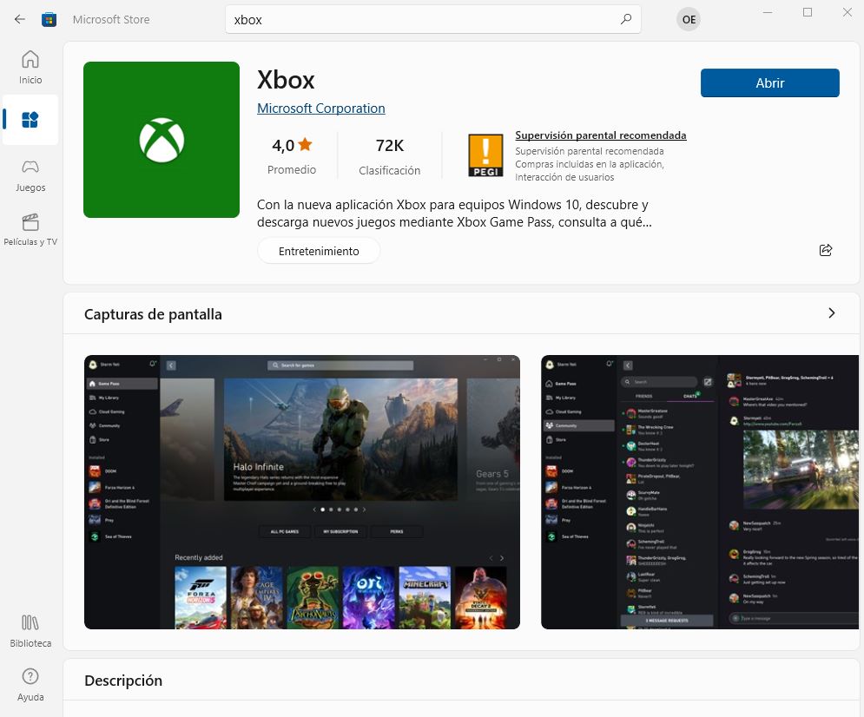Expand Capturas de pantalla with chevron

(x=831, y=313)
